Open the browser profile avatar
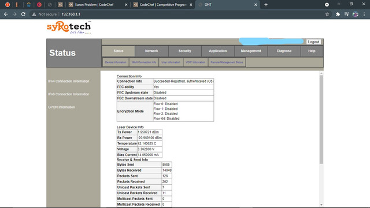Screen dimensions: 370x208 point(355,14)
